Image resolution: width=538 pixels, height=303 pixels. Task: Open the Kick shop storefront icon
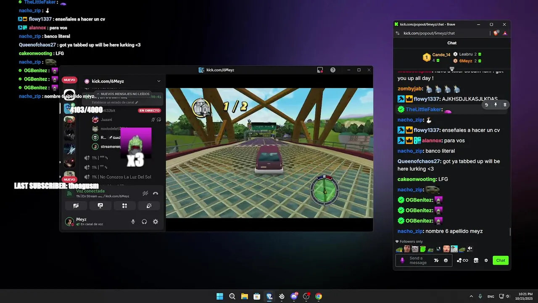click(x=476, y=260)
